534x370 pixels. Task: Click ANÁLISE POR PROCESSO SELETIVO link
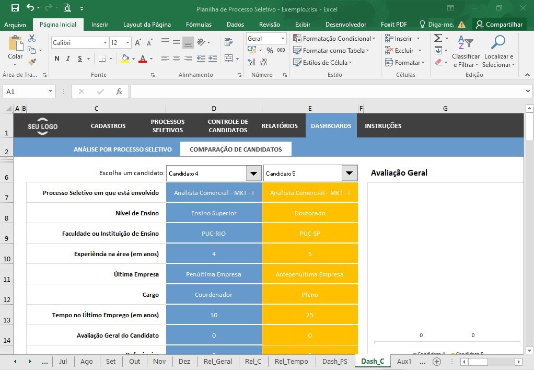coord(123,149)
